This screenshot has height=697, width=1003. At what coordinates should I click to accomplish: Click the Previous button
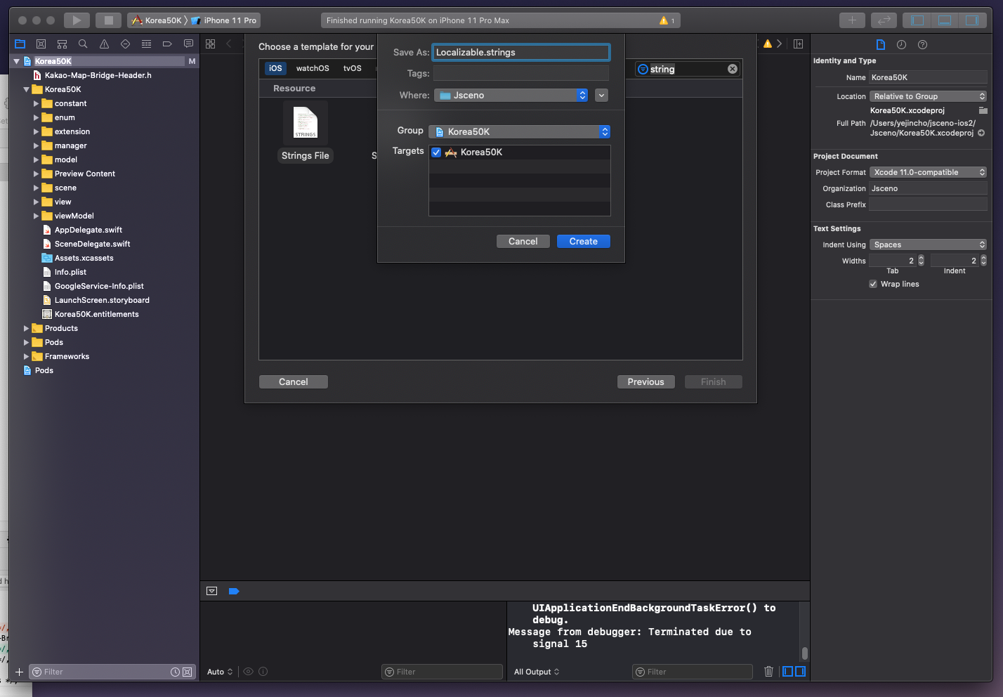coord(645,382)
